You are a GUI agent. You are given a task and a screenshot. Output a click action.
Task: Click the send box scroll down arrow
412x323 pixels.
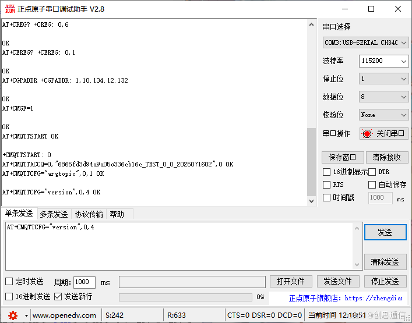coord(357,264)
